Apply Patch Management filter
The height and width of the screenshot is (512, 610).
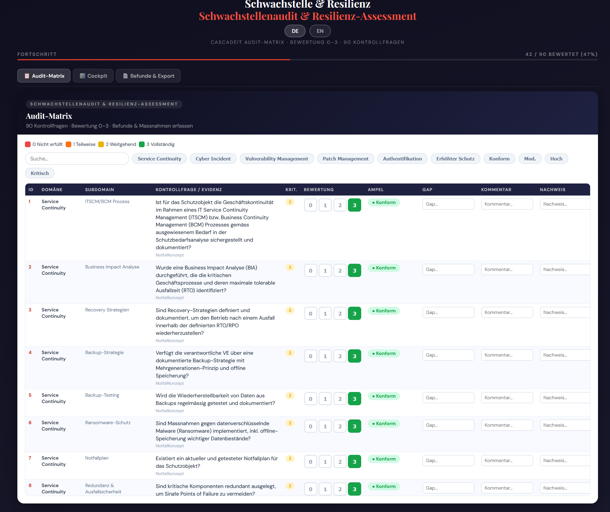coord(345,159)
